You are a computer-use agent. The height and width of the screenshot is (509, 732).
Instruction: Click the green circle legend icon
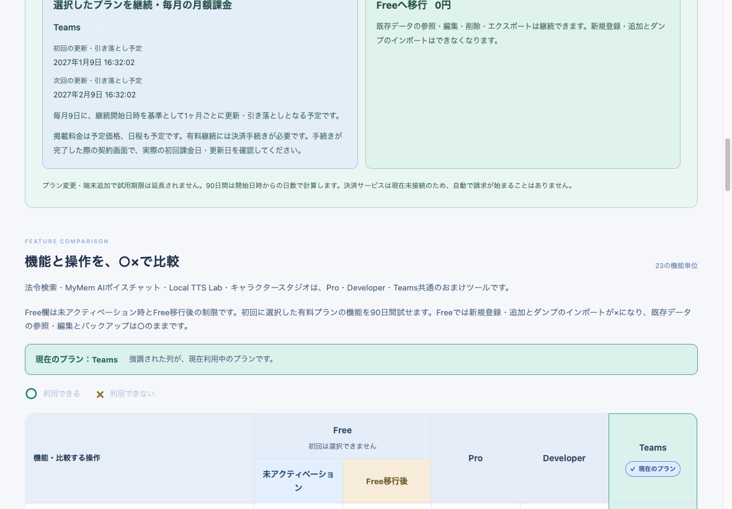(x=31, y=394)
